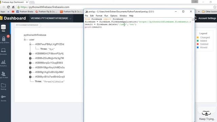
Task: Click the Added green legend swatch
Action: tap(198, 41)
